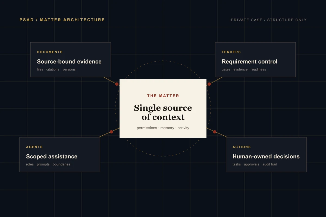This screenshot has width=326, height=217.
Task: Click the ACTIONS category label
Action: (x=242, y=147)
